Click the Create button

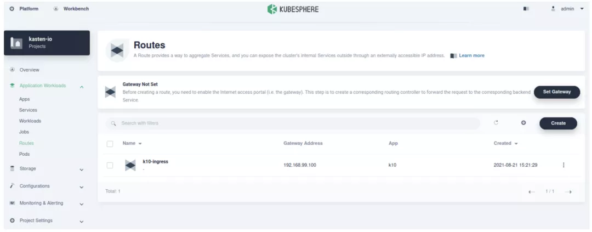[x=558, y=123]
